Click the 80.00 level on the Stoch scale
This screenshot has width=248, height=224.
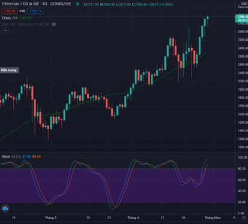click(241, 169)
